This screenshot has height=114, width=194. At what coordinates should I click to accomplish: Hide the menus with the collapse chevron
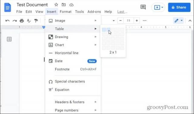pyautogui.click(x=190, y=21)
